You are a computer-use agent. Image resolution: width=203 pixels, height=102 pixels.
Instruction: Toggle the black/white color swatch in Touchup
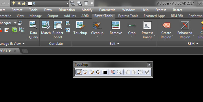[105, 72]
